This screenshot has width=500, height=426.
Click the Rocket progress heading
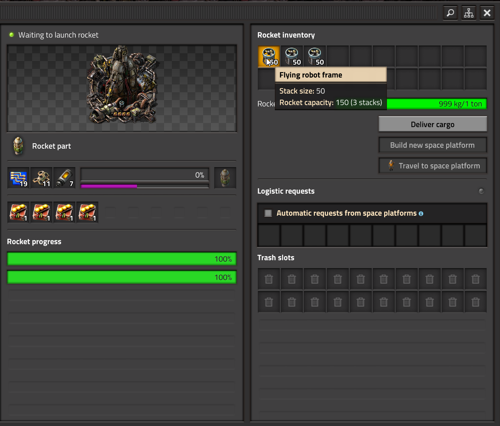click(34, 241)
